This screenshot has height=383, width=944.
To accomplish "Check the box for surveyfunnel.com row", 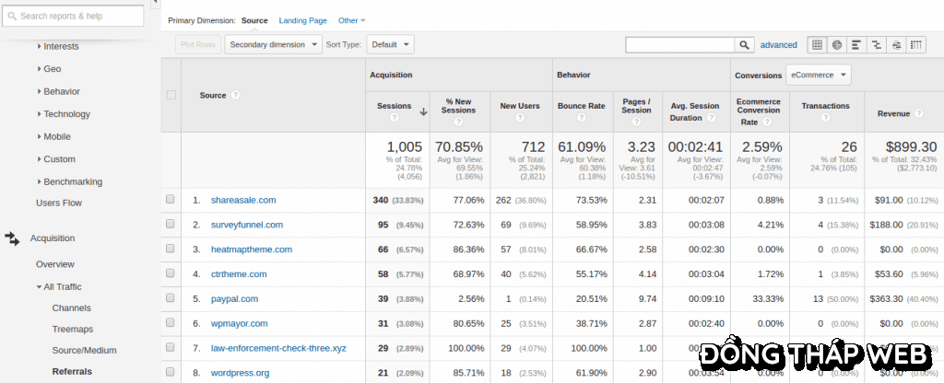I will (171, 224).
